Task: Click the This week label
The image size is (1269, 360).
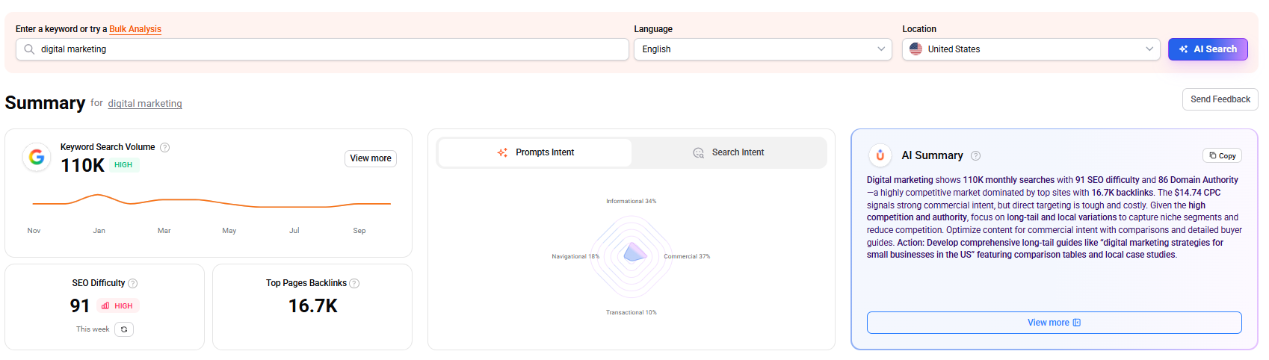Action: tap(93, 329)
